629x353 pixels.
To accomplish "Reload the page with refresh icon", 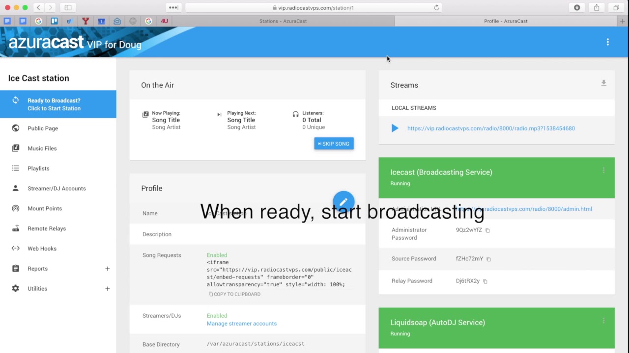I will pyautogui.click(x=436, y=7).
